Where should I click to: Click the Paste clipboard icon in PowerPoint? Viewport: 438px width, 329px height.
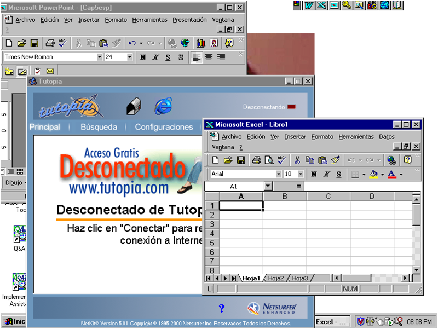103,43
